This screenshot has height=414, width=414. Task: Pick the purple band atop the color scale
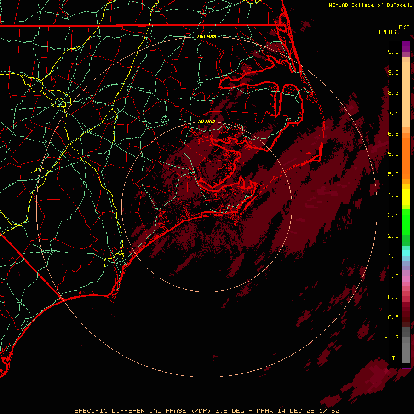(406, 46)
